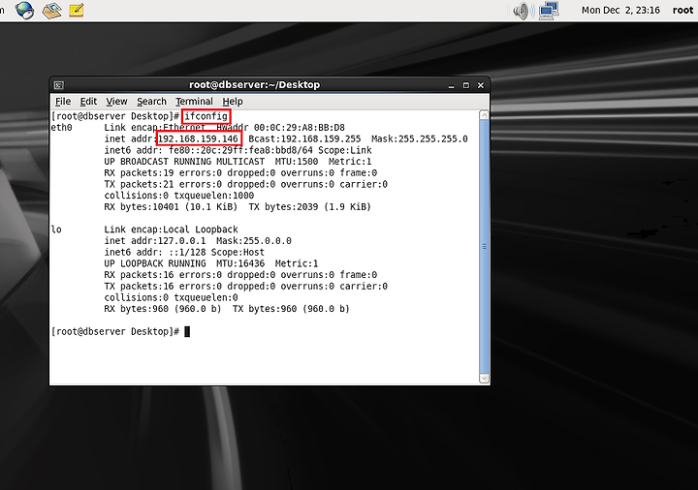This screenshot has height=490, width=698.
Task: Click the RX bytes:960 (960.0 b) text
Action: [x=163, y=309]
